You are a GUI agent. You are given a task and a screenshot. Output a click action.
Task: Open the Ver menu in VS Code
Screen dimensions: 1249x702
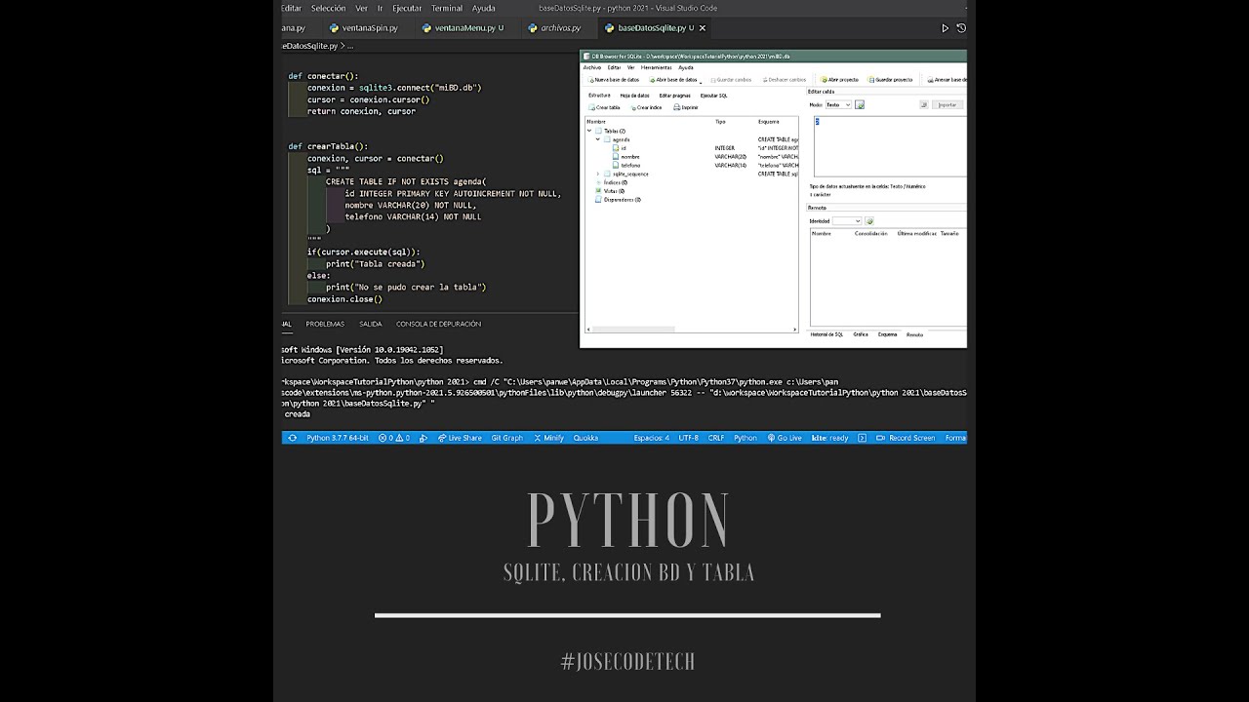362,8
